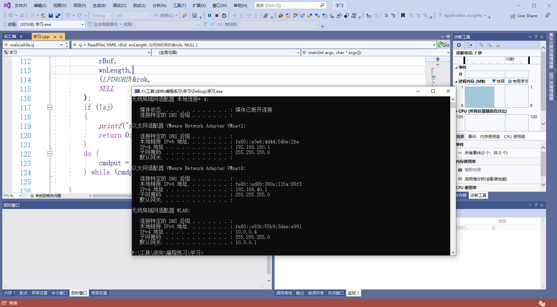Open the Debug configuration dropdown
This screenshot has width=557, height=307.
(102, 16)
